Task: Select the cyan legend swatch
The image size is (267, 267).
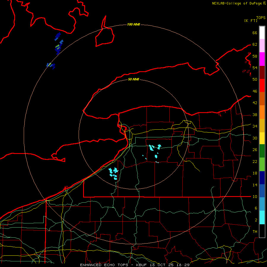Action: tap(262, 217)
